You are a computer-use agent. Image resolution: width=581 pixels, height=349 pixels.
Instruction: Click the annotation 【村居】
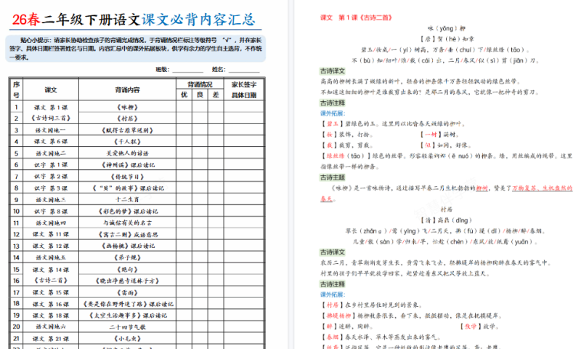(x=333, y=305)
